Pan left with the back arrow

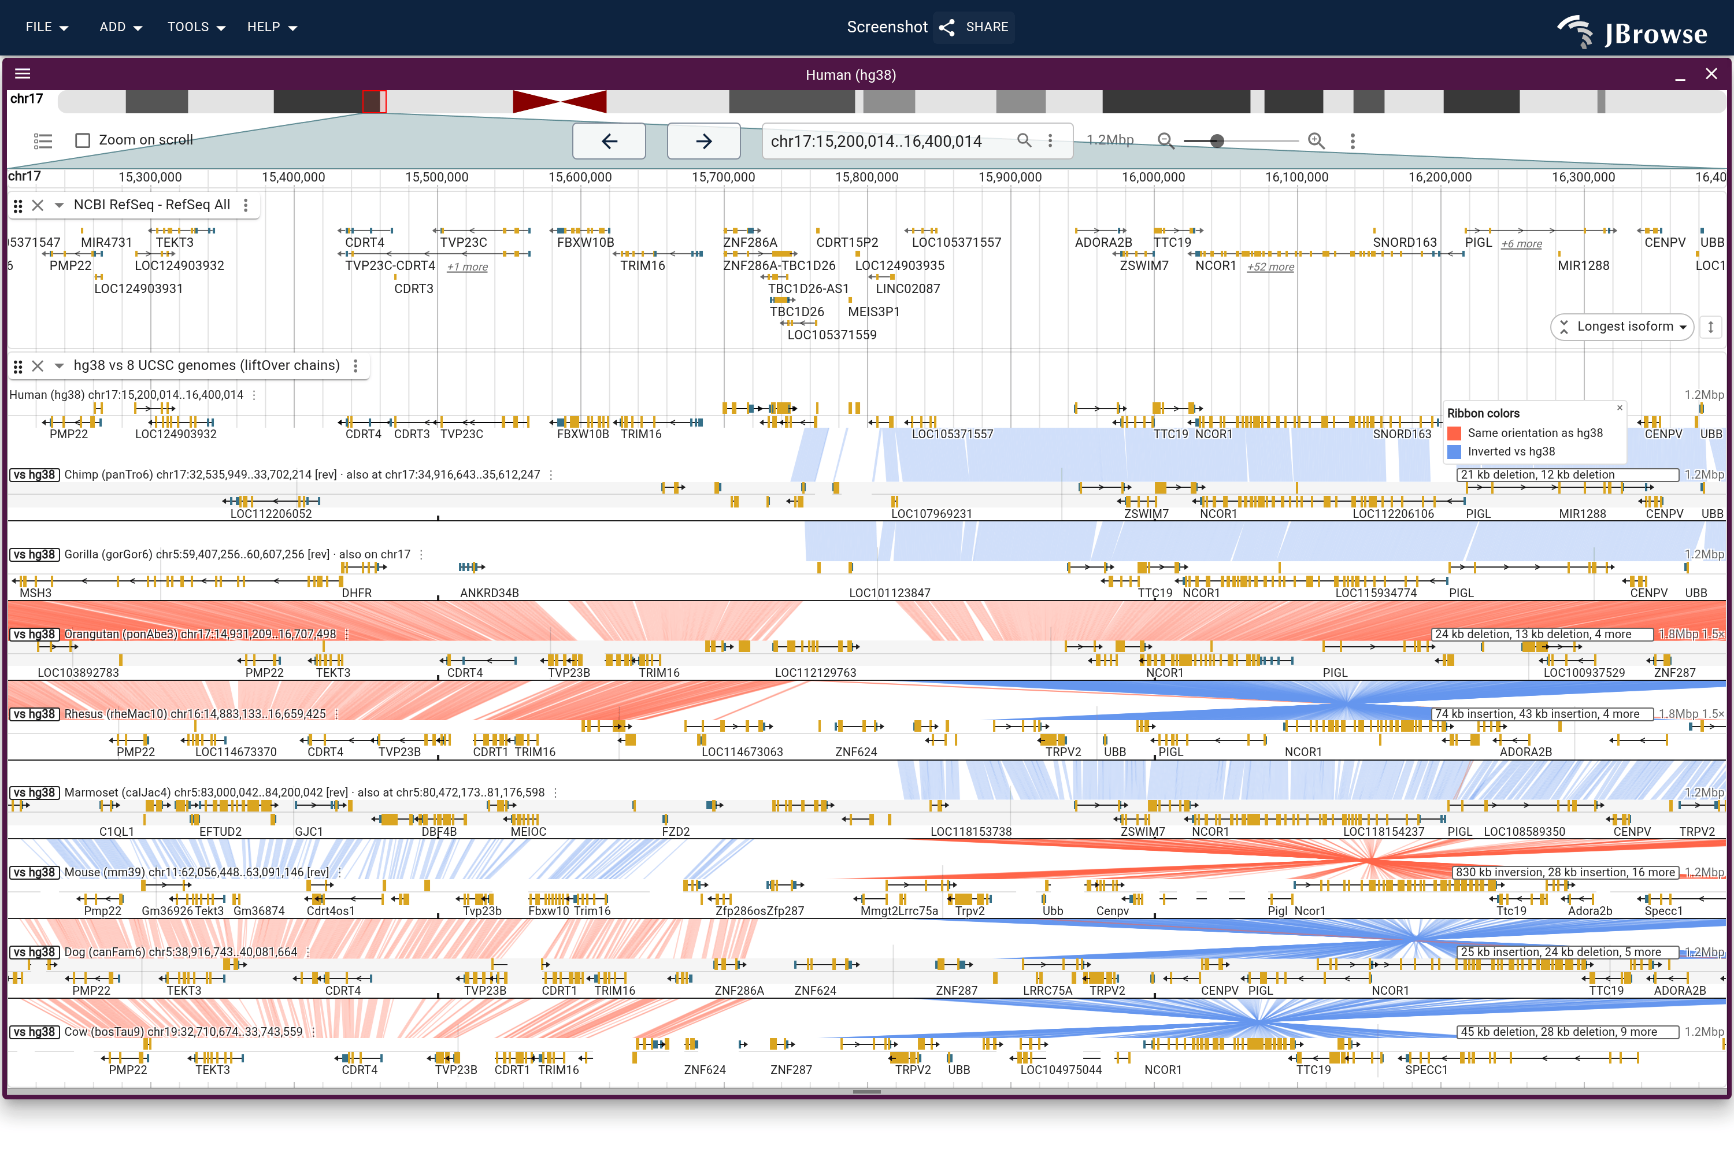click(609, 141)
